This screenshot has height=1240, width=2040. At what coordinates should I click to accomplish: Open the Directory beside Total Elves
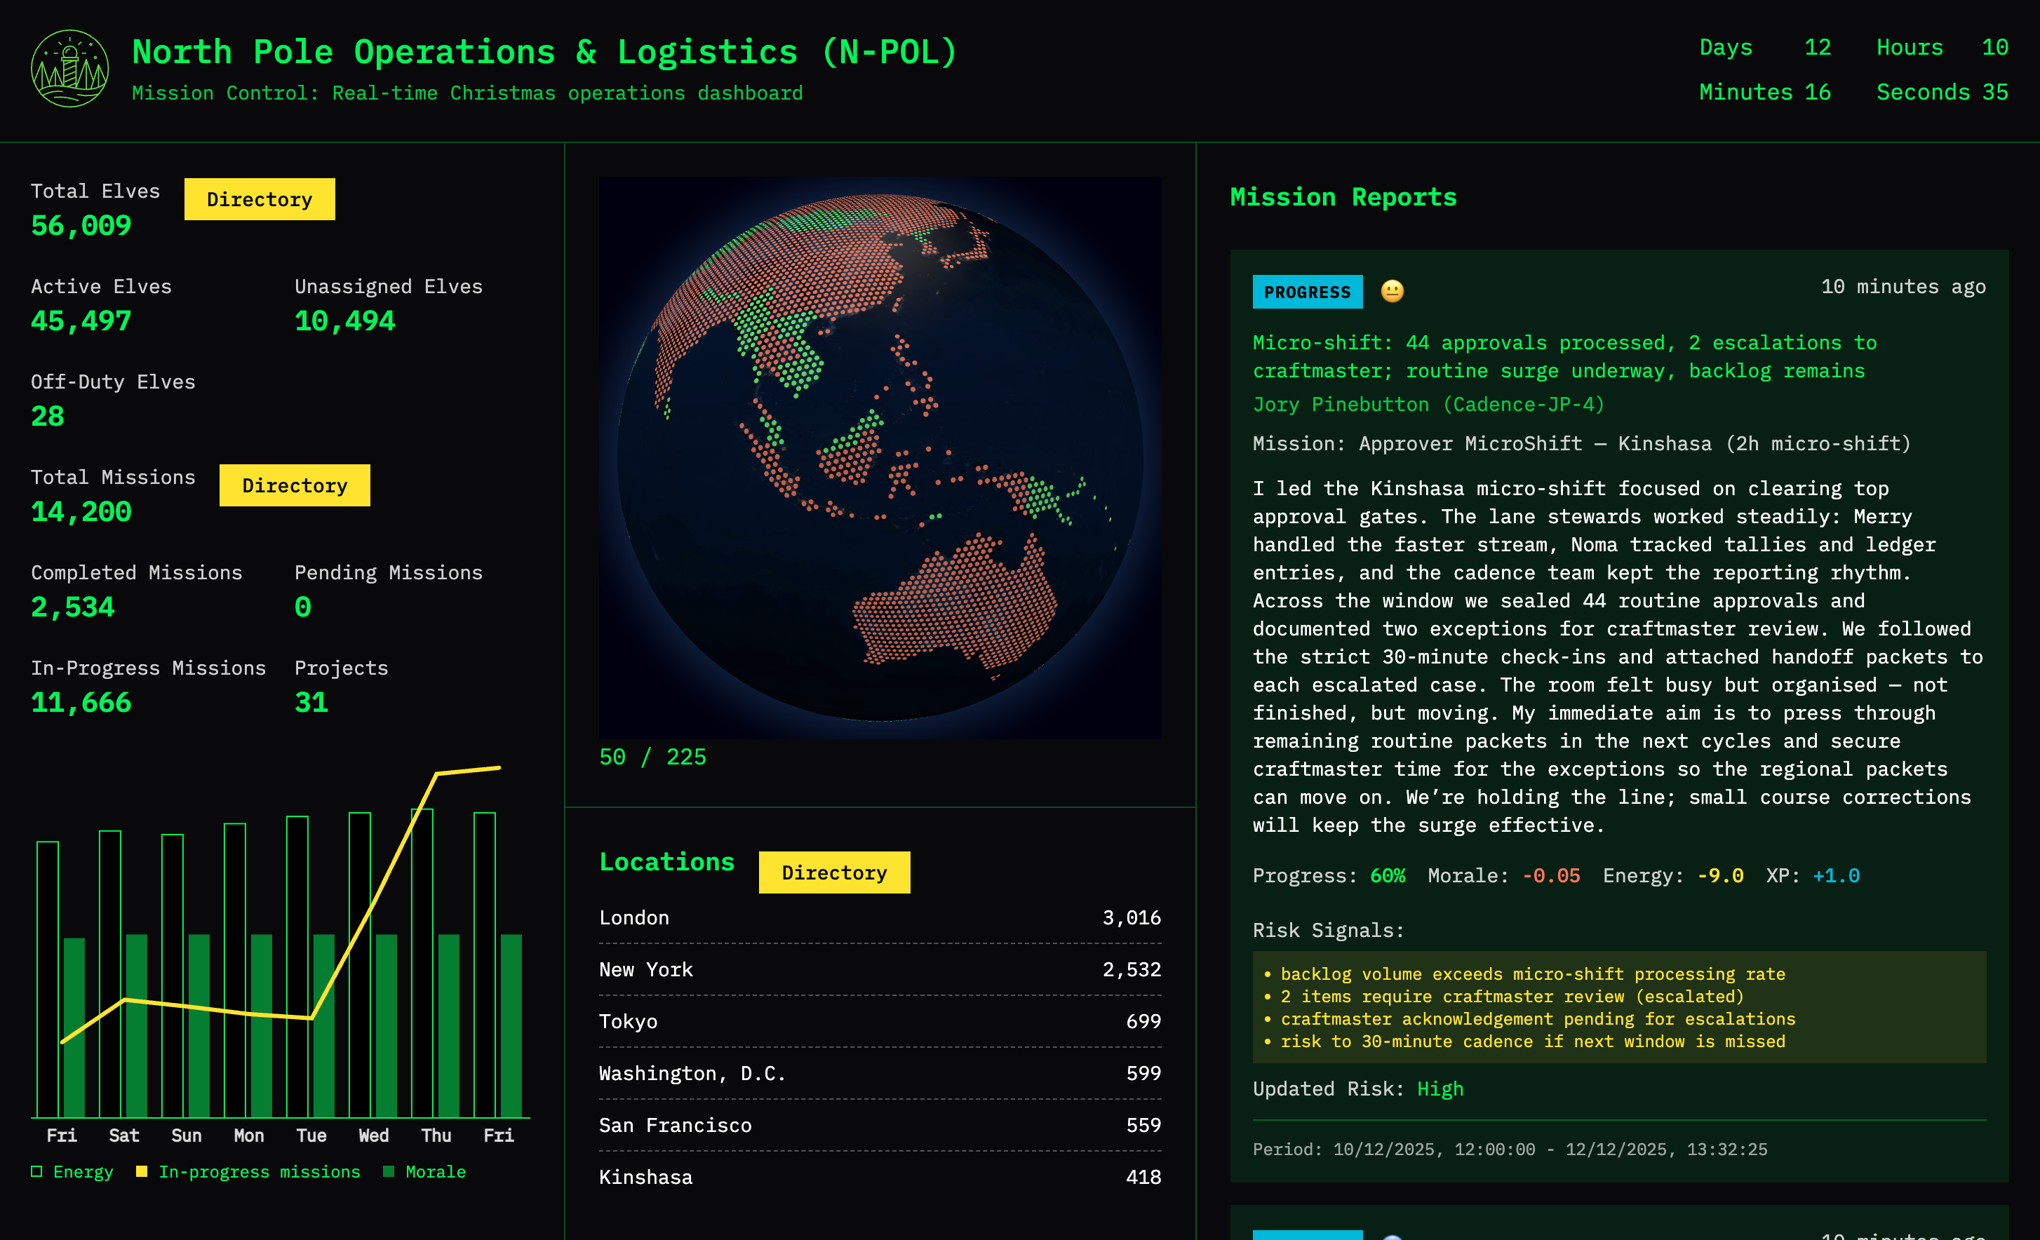pyautogui.click(x=259, y=198)
